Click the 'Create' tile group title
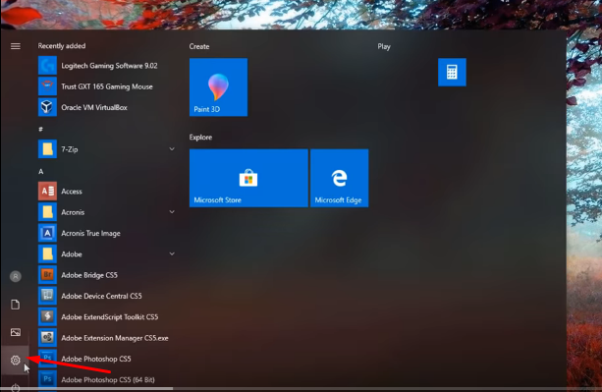 click(199, 46)
